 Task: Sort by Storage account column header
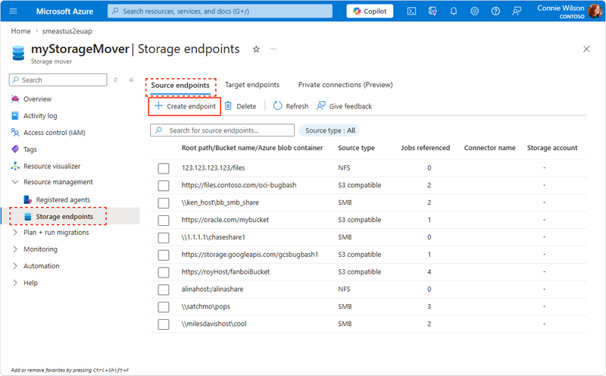pos(552,148)
